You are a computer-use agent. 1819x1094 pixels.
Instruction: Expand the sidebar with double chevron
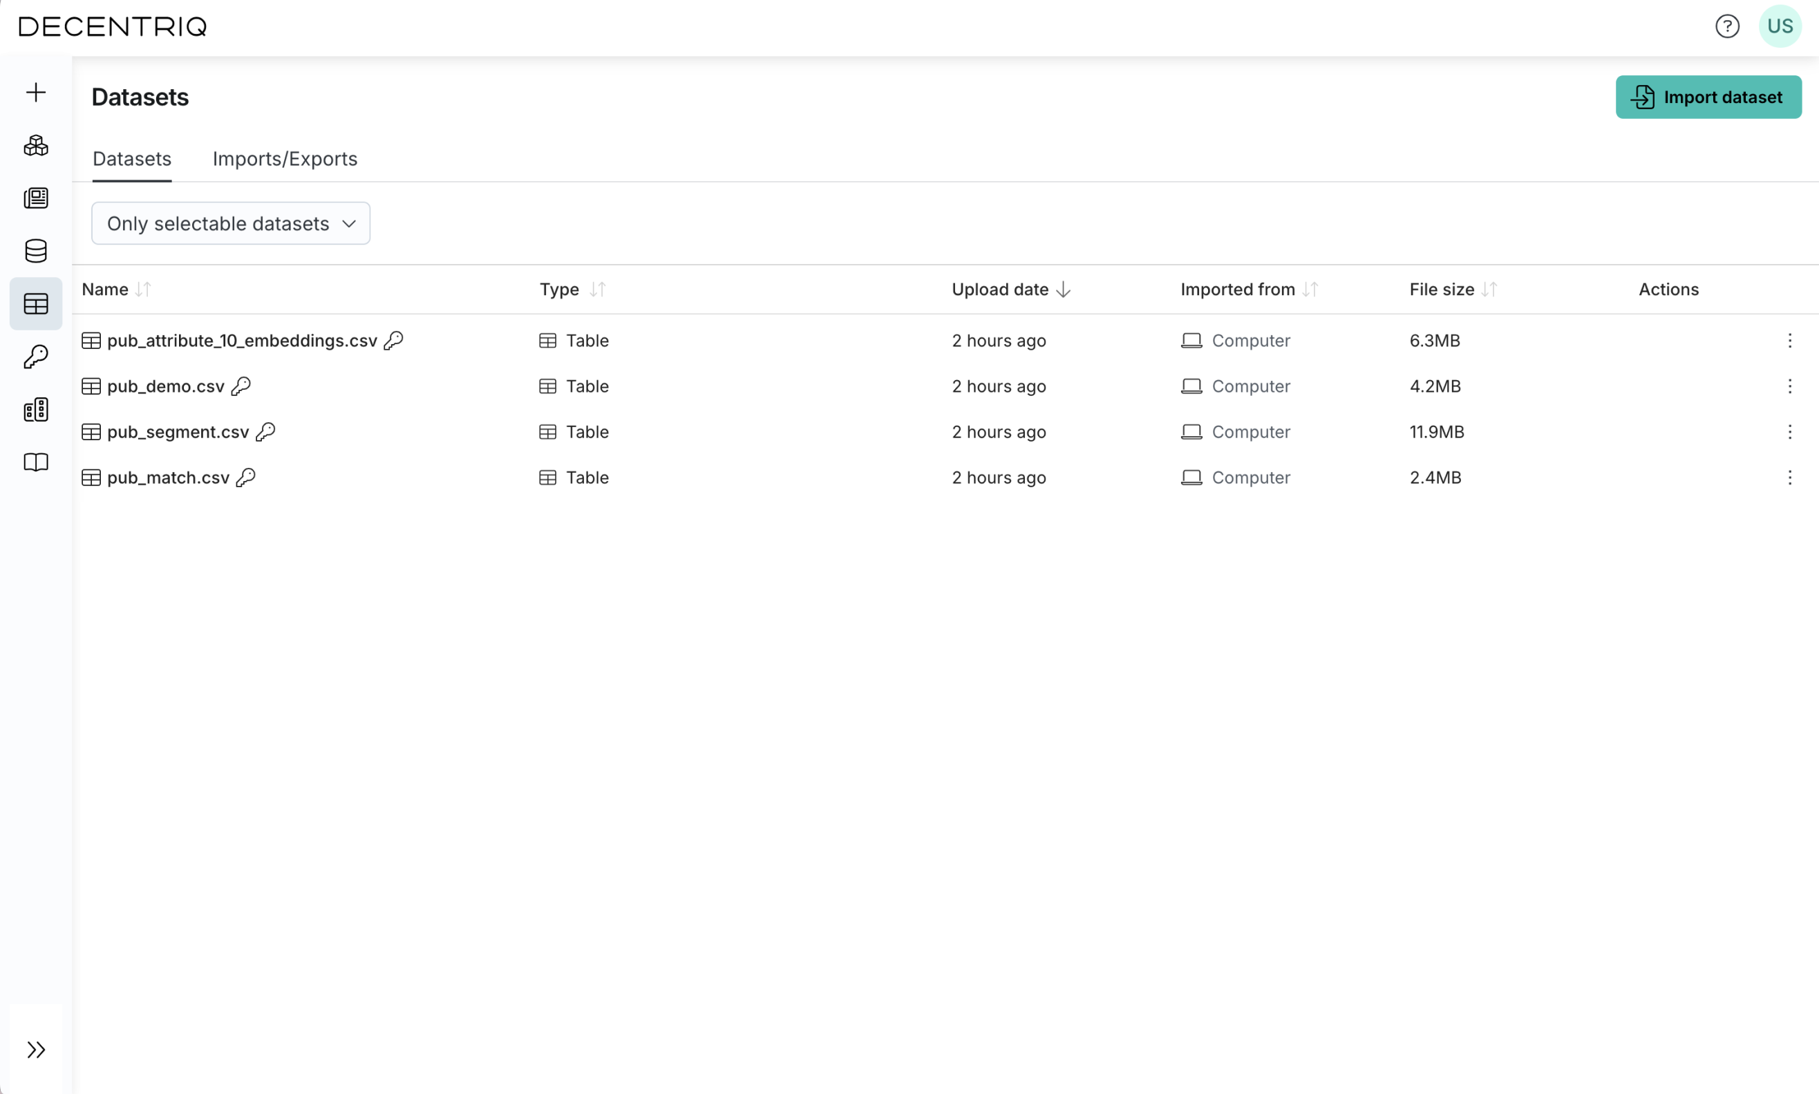click(35, 1049)
